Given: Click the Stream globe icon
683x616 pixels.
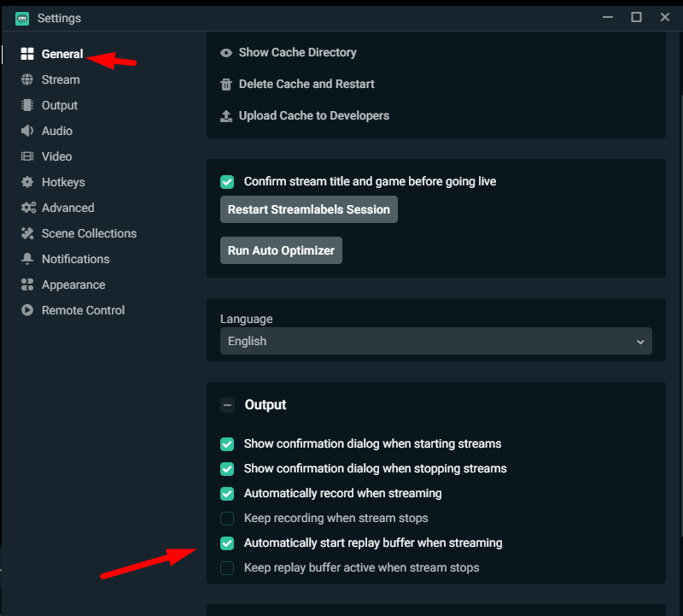Looking at the screenshot, I should [x=27, y=79].
